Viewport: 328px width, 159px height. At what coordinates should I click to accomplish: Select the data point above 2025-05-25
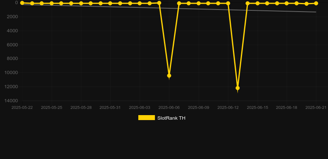point(51,3)
